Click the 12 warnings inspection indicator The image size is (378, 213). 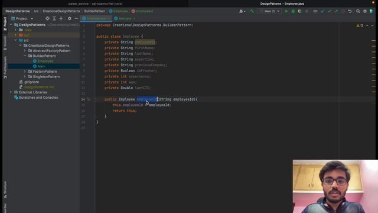point(360,25)
